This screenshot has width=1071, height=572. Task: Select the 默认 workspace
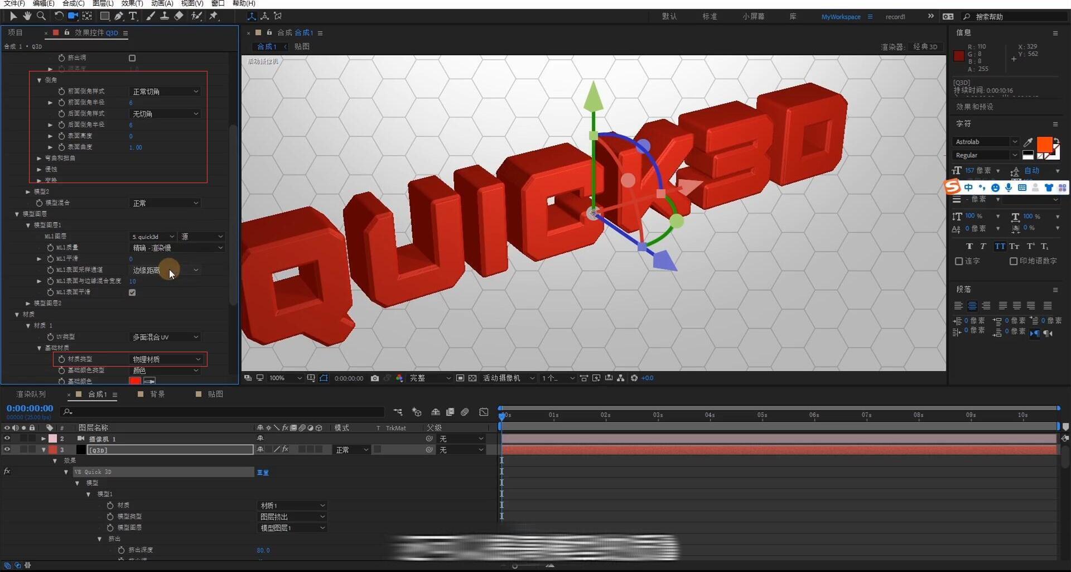(x=669, y=17)
